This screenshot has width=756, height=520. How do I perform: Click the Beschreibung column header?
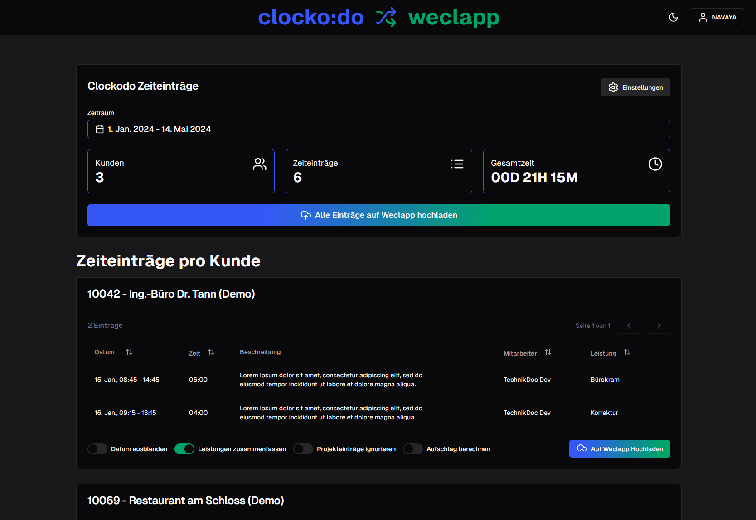point(260,352)
